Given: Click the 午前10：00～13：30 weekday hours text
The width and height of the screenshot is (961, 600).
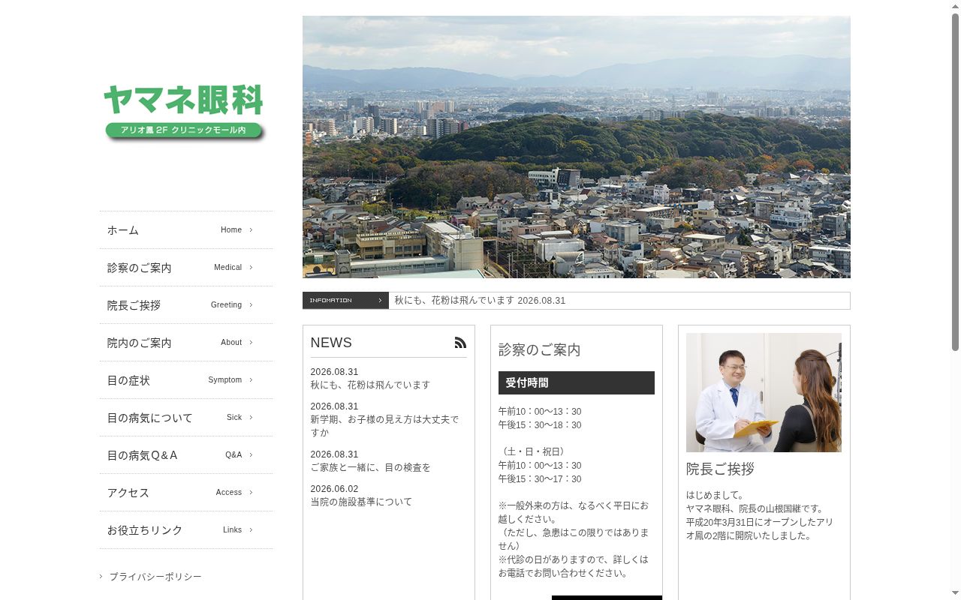Looking at the screenshot, I should [540, 412].
